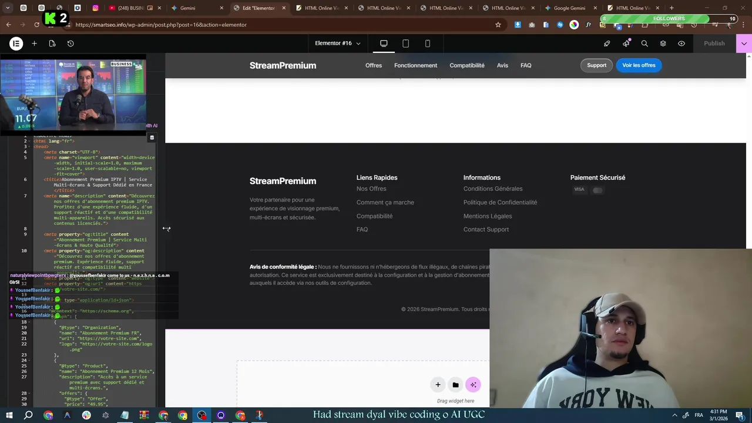
Task: Open the Elementor #16 document dropdown
Action: pos(337,43)
